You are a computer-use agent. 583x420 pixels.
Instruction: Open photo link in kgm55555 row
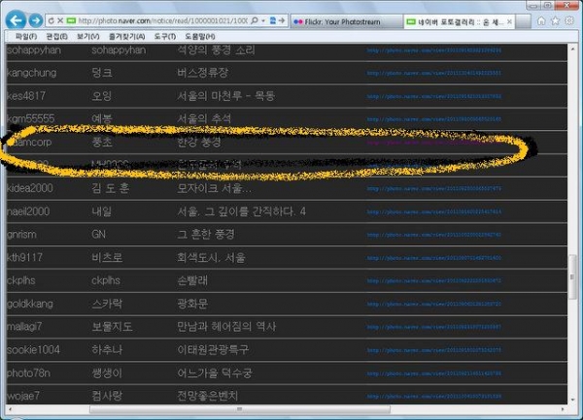click(x=434, y=119)
